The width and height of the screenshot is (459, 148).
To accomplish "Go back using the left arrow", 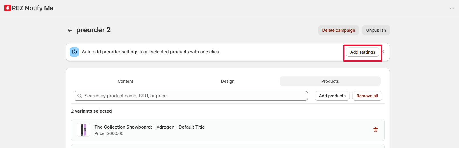I will click(70, 30).
